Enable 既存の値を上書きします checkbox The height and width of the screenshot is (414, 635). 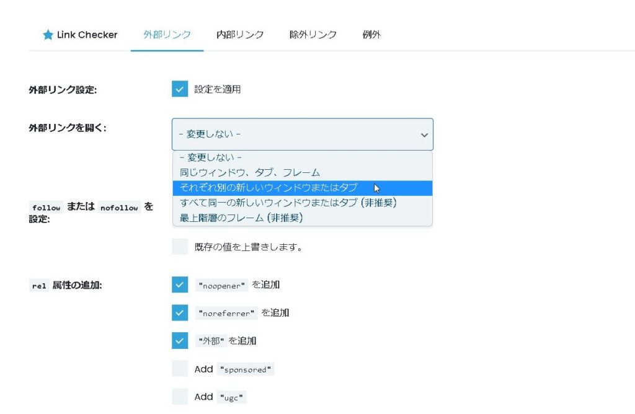pyautogui.click(x=180, y=247)
